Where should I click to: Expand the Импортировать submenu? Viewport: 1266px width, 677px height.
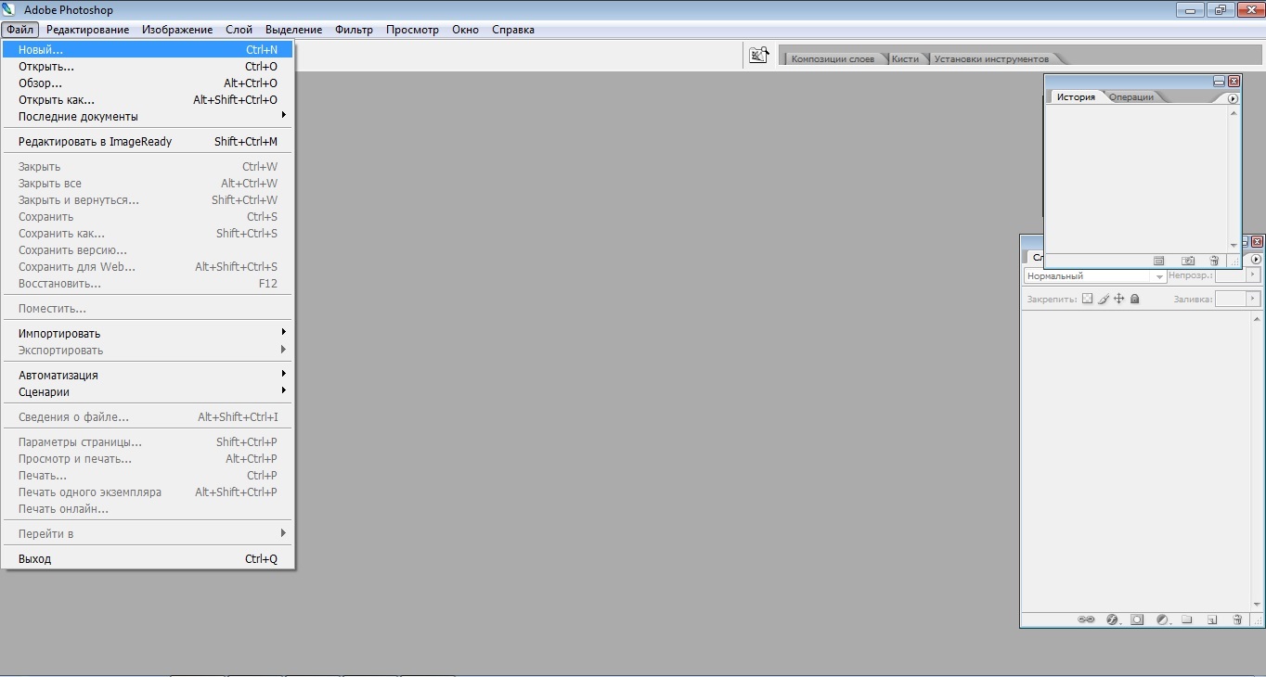click(149, 333)
